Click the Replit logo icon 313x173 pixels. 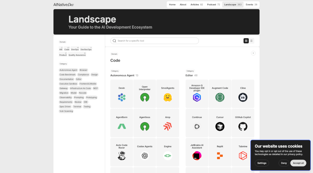(x=220, y=156)
